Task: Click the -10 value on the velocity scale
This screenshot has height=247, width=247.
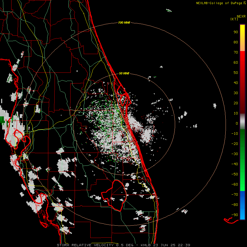Action: [235, 134]
